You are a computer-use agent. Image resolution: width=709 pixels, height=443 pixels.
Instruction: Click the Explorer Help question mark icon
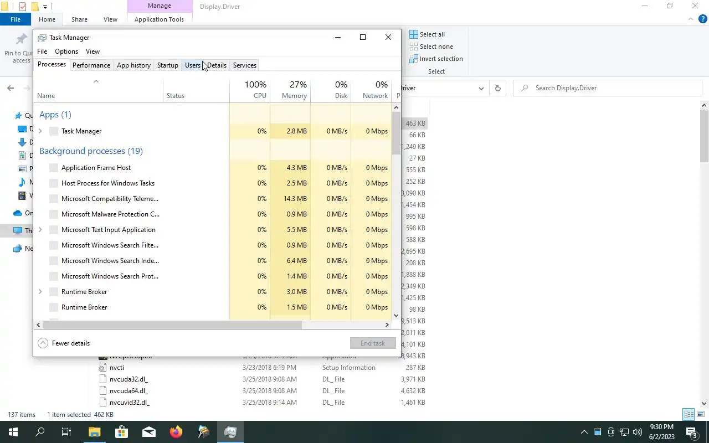(x=703, y=19)
